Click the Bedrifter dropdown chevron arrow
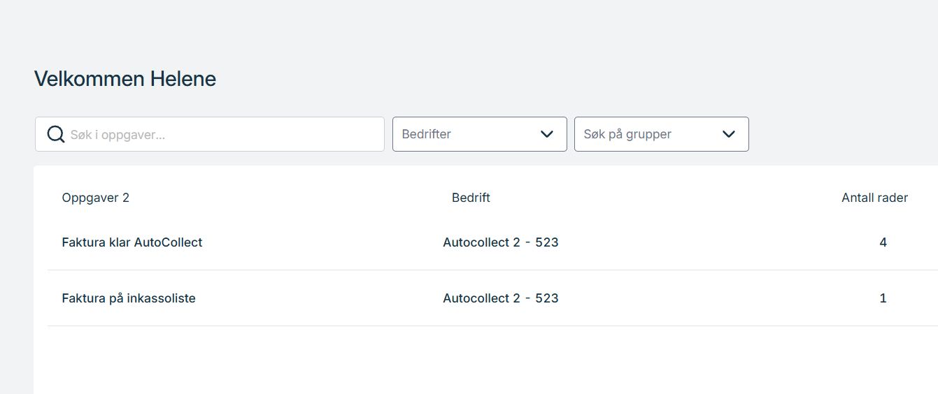This screenshot has height=394, width=938. tap(547, 134)
